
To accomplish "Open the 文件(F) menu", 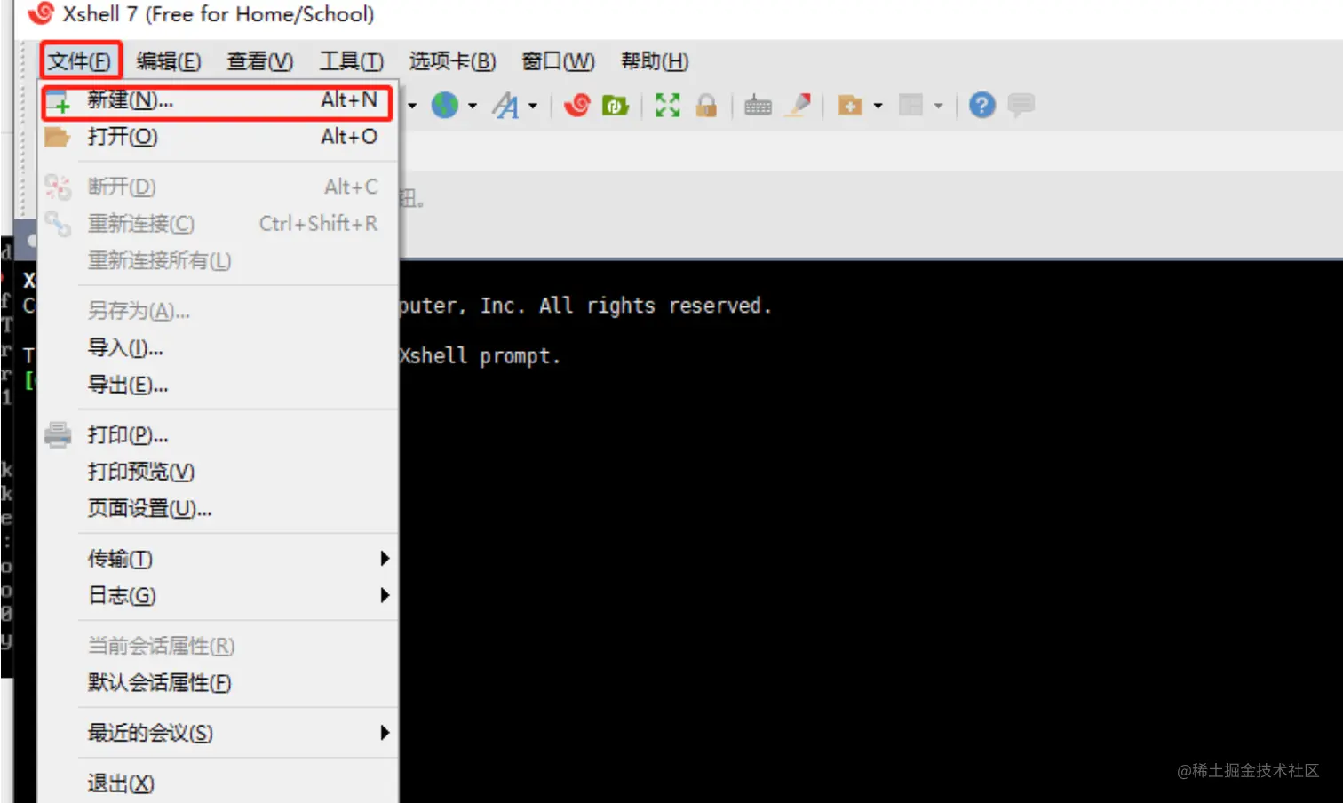I will pos(80,61).
